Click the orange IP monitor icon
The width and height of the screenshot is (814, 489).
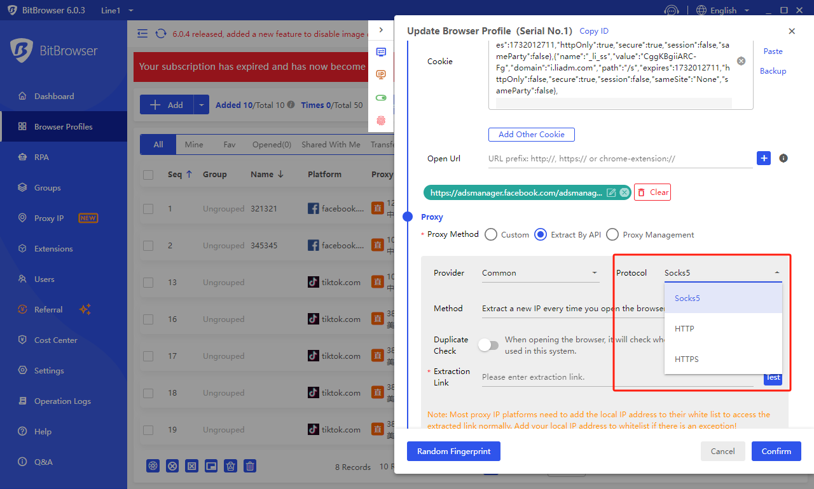381,75
